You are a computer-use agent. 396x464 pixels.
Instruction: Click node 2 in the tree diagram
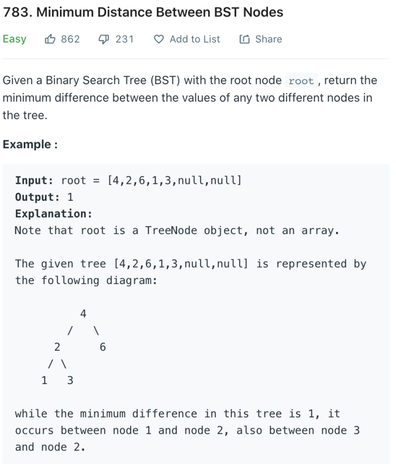57,347
